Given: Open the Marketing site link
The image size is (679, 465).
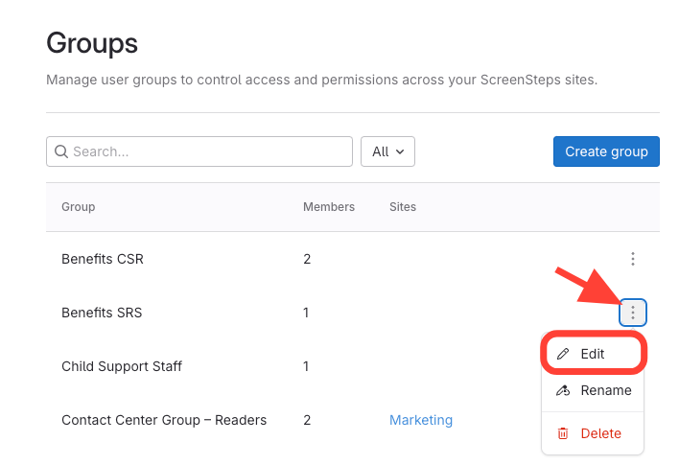Looking at the screenshot, I should pos(420,420).
